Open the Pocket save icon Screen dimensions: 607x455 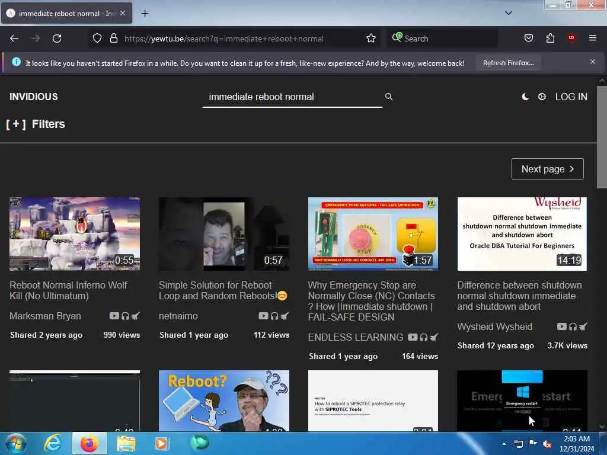click(528, 38)
